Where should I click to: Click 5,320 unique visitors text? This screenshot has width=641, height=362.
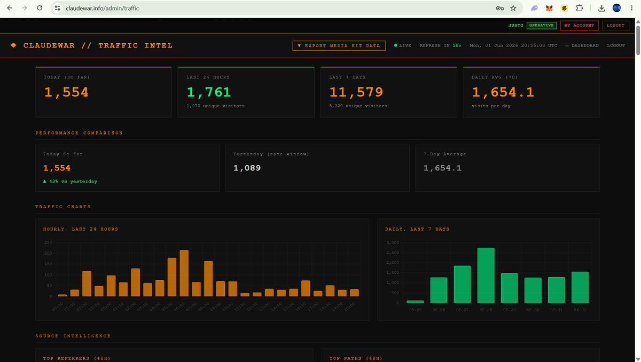(x=358, y=106)
